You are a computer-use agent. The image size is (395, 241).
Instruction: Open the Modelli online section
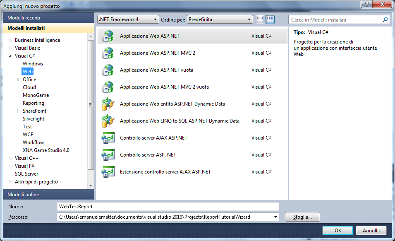click(49, 195)
